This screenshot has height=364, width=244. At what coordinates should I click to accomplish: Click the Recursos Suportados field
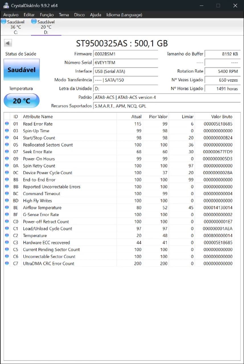coord(167,106)
